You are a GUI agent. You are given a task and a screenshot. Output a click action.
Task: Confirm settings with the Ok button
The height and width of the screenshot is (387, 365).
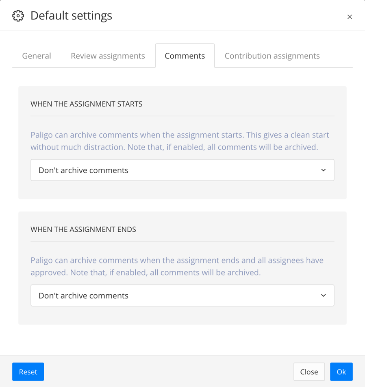coord(341,372)
